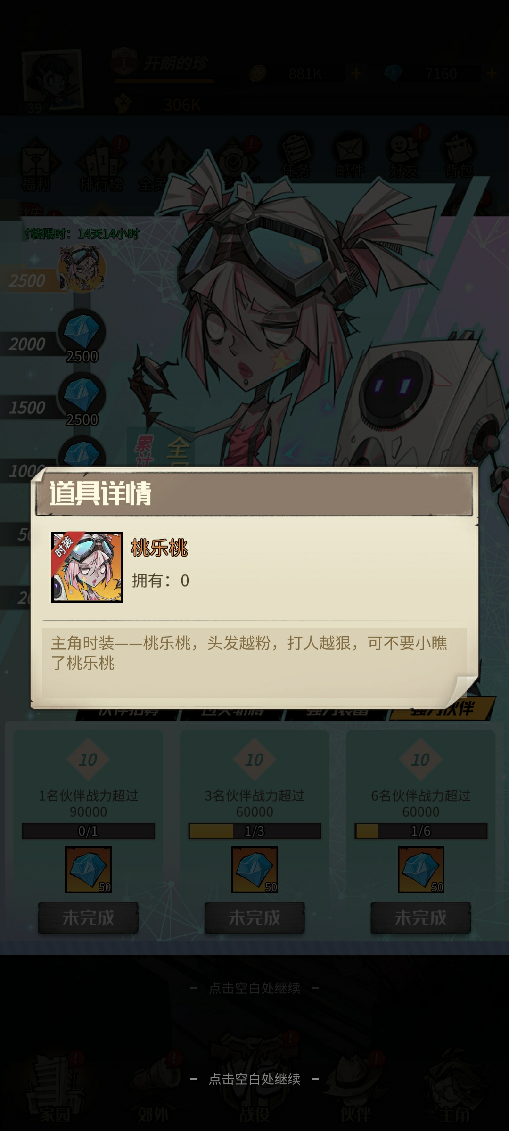Tap the 1/3 progress bar
The image size is (509, 1131).
(254, 831)
